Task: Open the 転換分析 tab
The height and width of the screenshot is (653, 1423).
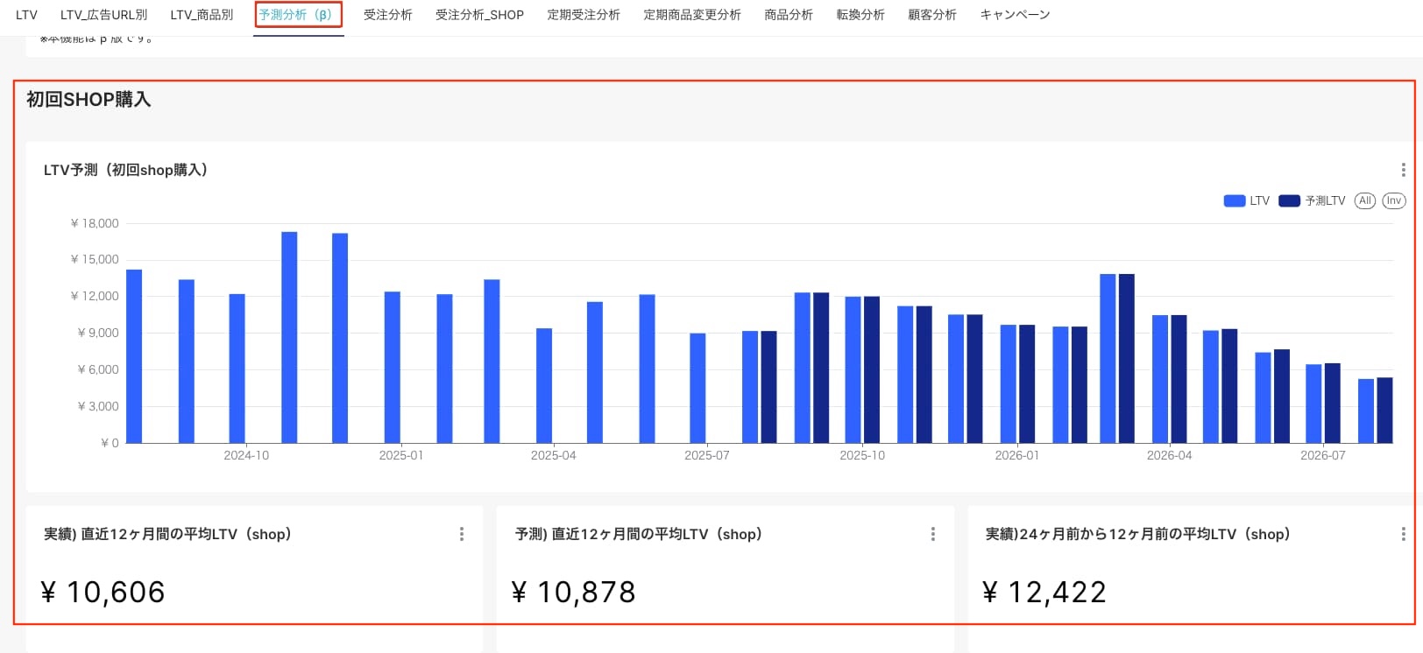Action: point(860,15)
